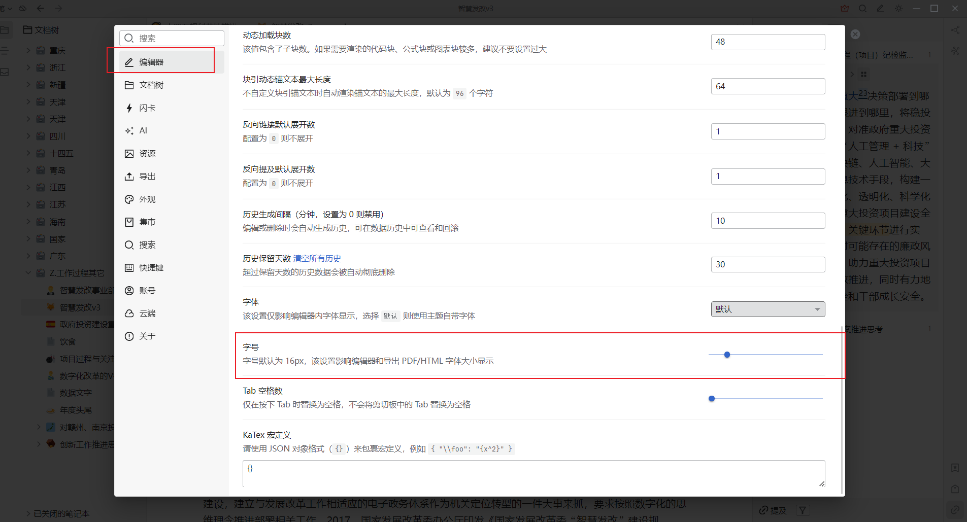Open the 快捷键 keymap settings
This screenshot has height=522, width=967.
pos(151,268)
